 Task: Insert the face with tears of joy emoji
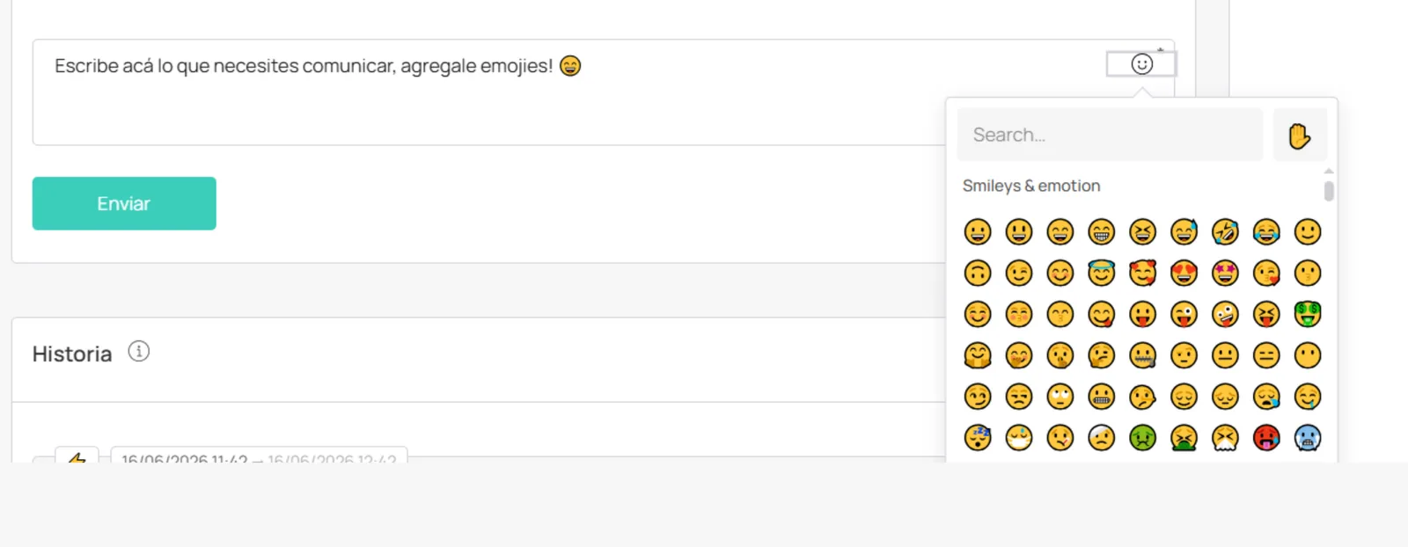coord(1266,231)
